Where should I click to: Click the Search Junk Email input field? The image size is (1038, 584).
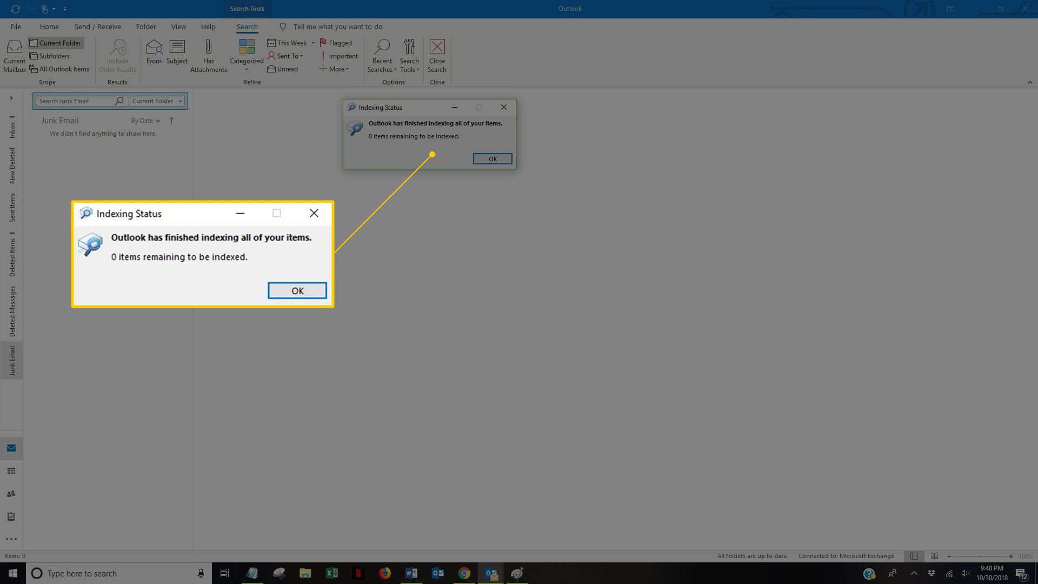pyautogui.click(x=74, y=101)
